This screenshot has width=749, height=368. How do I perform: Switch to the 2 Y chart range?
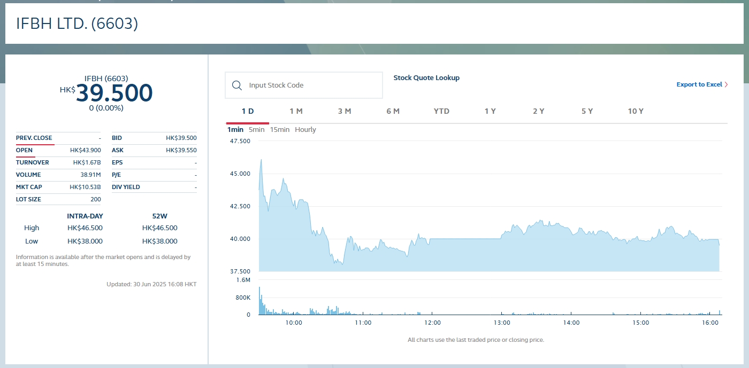[x=538, y=111]
